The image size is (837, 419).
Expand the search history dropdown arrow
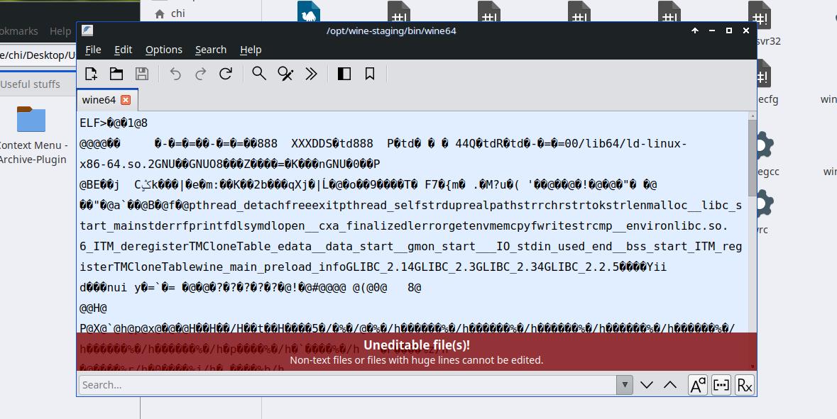[625, 385]
